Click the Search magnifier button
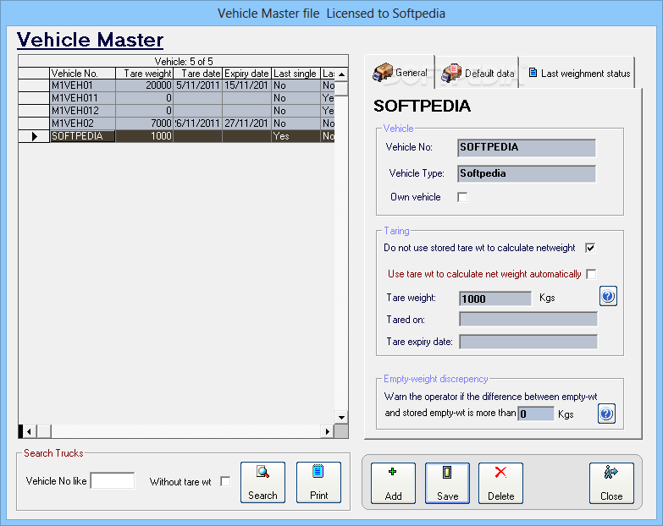Image resolution: width=663 pixels, height=526 pixels. click(x=262, y=483)
